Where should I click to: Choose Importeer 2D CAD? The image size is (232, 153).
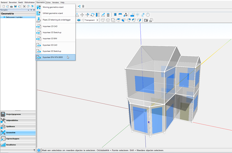point(55,26)
